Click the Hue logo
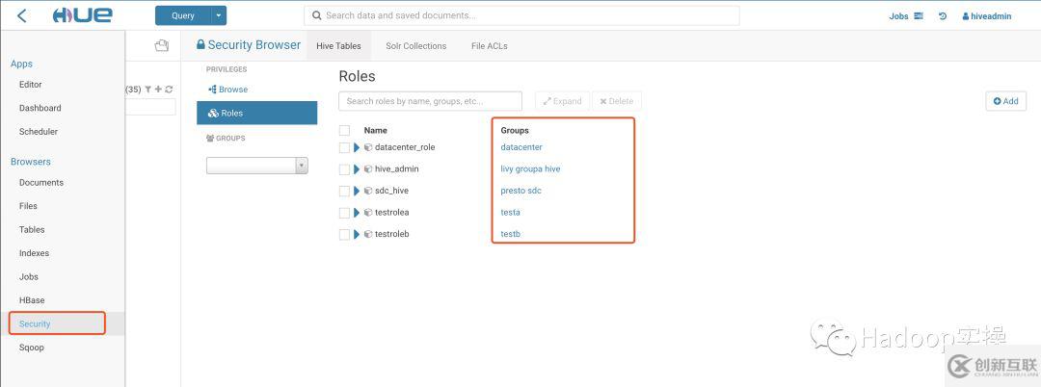 (x=82, y=15)
